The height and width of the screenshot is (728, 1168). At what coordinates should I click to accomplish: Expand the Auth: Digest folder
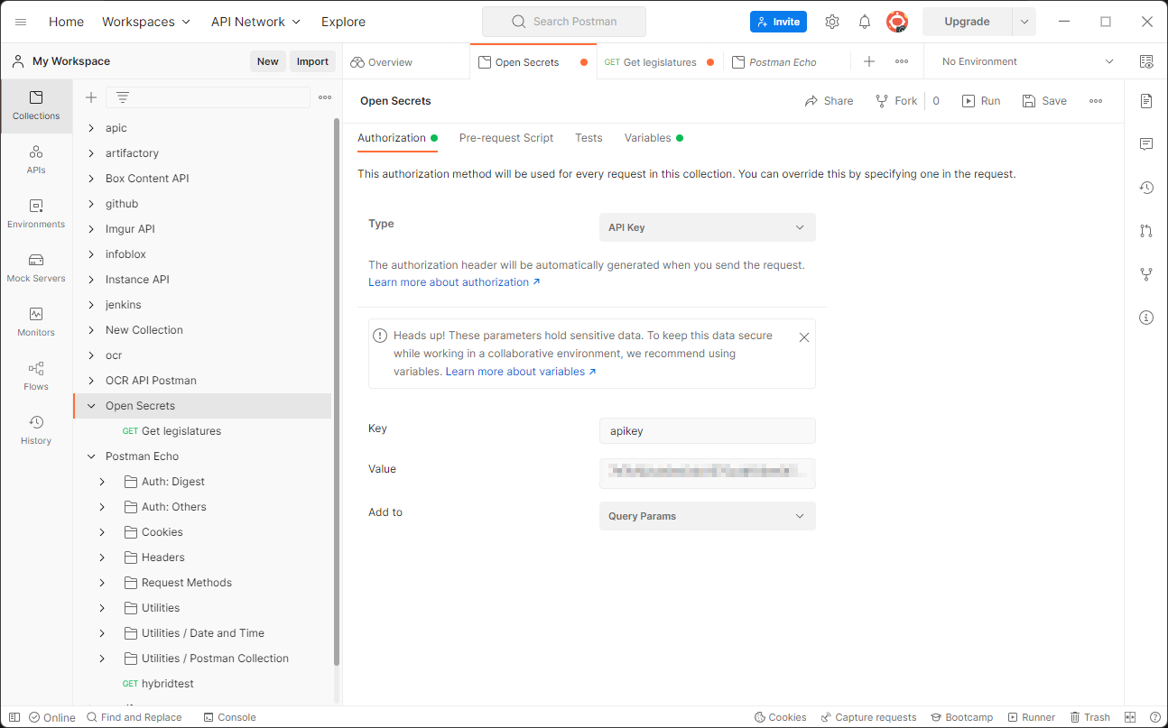point(102,481)
